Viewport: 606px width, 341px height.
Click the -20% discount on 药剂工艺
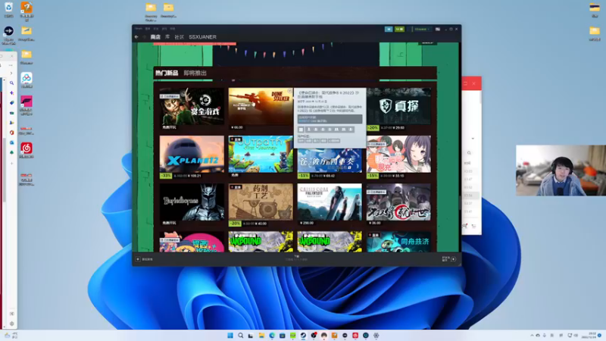(235, 224)
